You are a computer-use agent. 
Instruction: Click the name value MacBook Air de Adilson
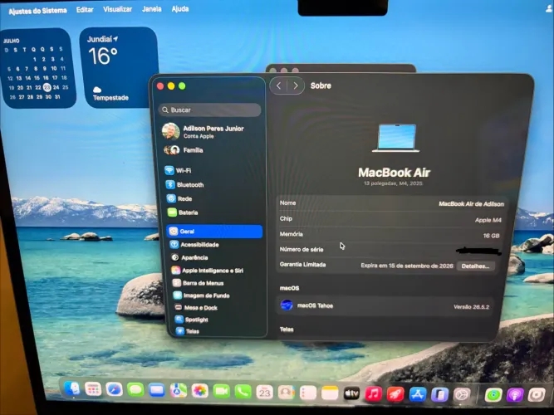click(471, 204)
